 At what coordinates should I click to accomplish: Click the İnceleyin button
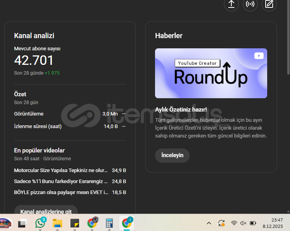tap(172, 156)
